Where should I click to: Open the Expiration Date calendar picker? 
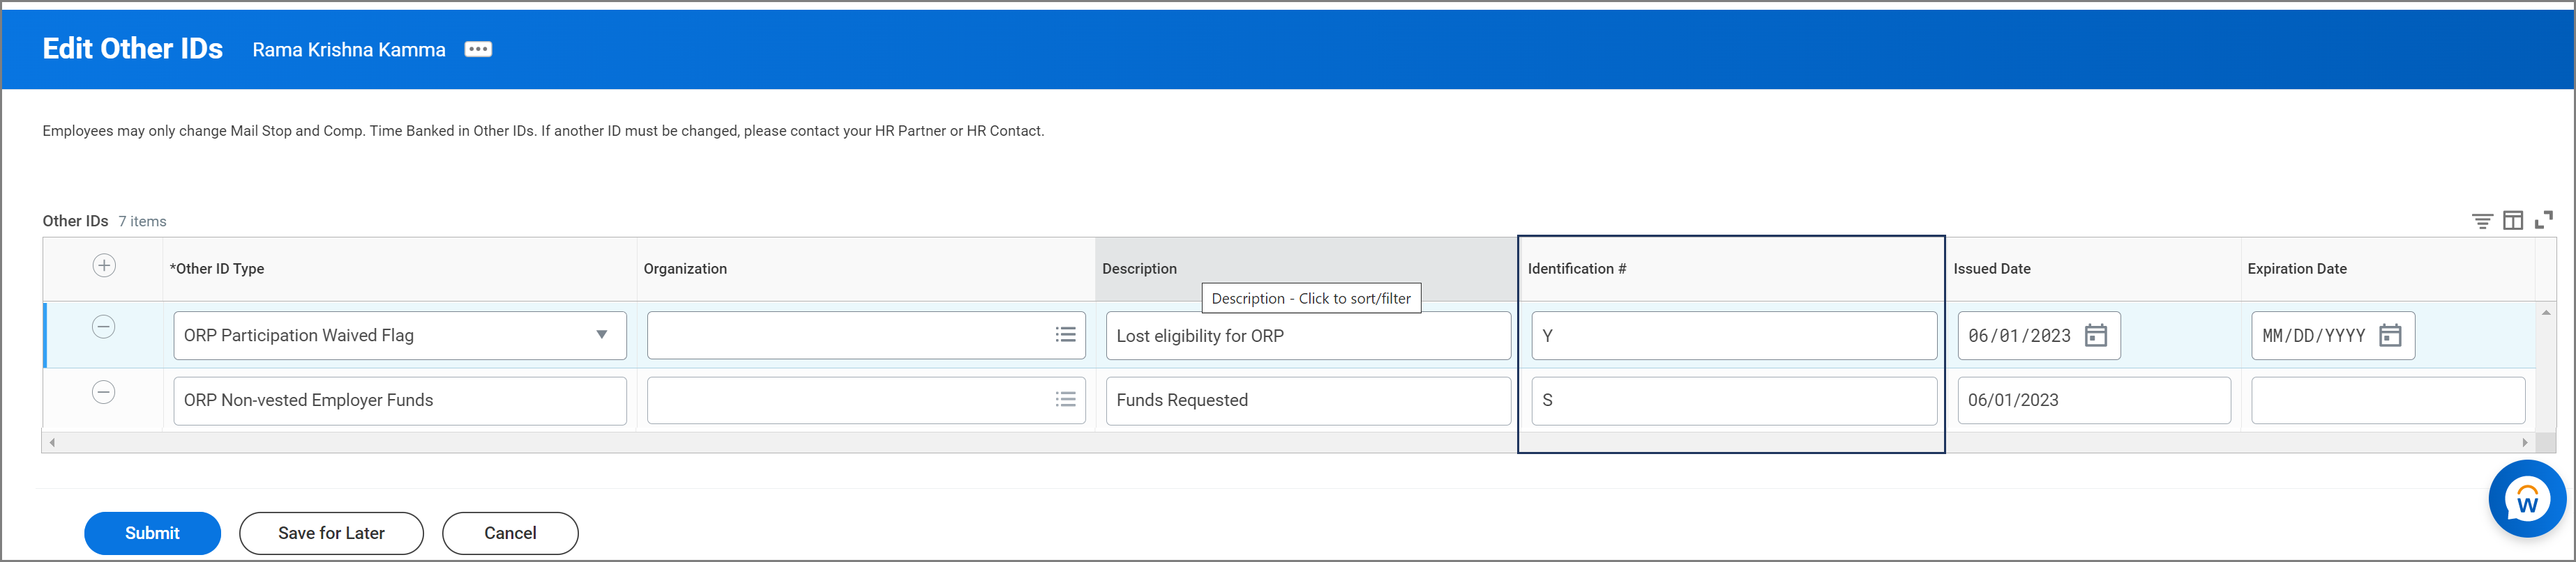(x=2389, y=336)
